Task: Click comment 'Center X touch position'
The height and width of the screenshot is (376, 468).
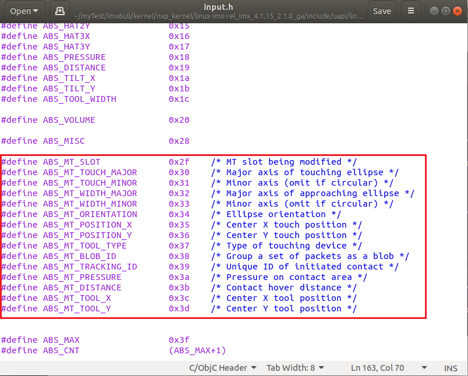Action: coord(286,225)
